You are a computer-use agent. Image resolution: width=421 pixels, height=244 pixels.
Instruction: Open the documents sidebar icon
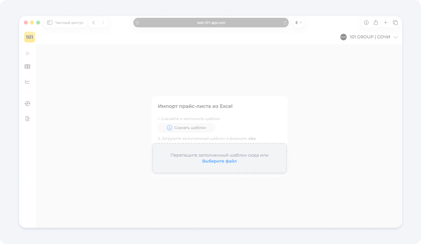pyautogui.click(x=27, y=119)
